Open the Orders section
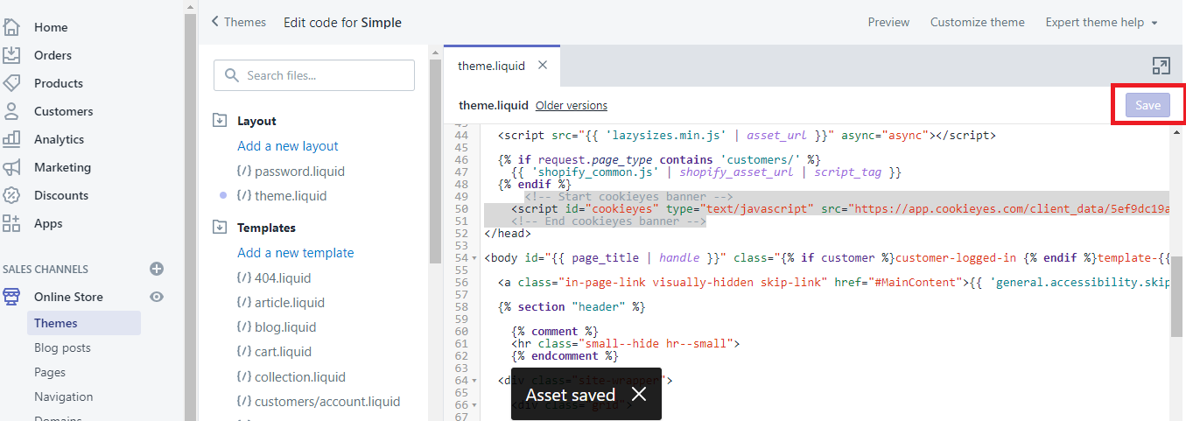This screenshot has width=1186, height=421. 53,55
